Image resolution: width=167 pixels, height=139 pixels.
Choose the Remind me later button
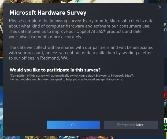[x=131, y=125]
